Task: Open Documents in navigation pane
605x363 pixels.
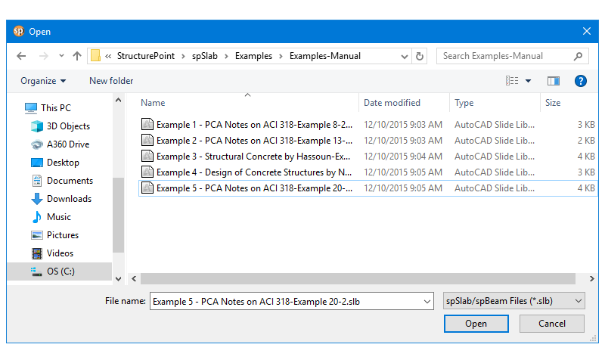Action: [x=62, y=181]
